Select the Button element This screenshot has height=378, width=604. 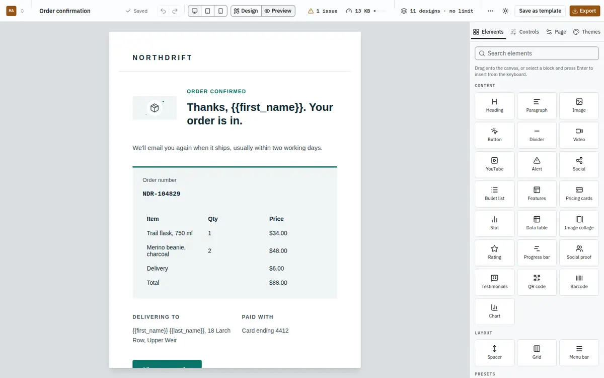[495, 135]
